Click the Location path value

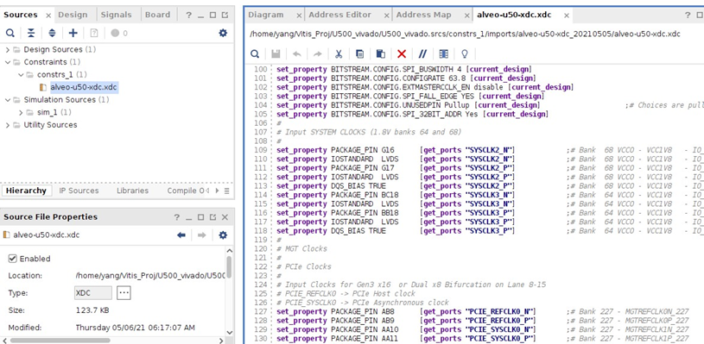point(150,276)
